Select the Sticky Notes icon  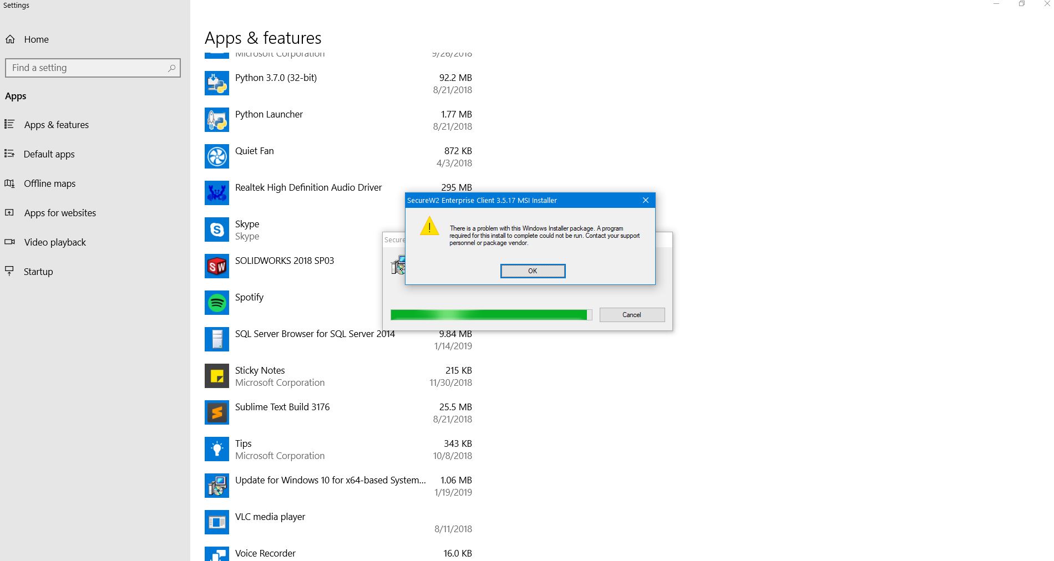(216, 376)
